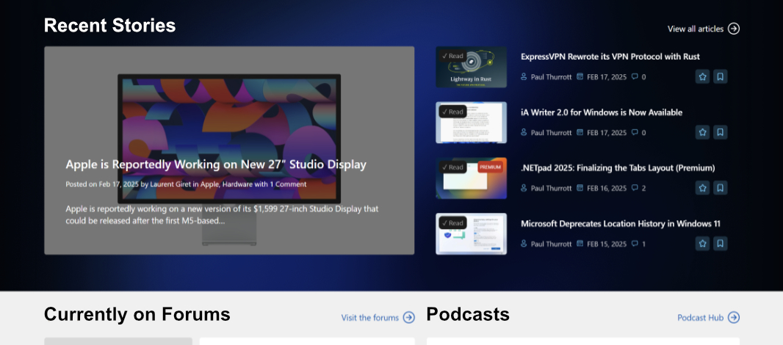
Task: Bookmark the ExpressVPN Rust article
Action: click(x=720, y=77)
